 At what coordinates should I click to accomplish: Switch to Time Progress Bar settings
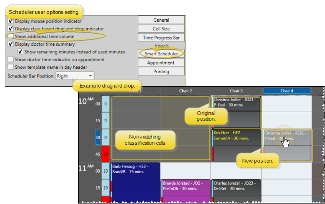161,38
